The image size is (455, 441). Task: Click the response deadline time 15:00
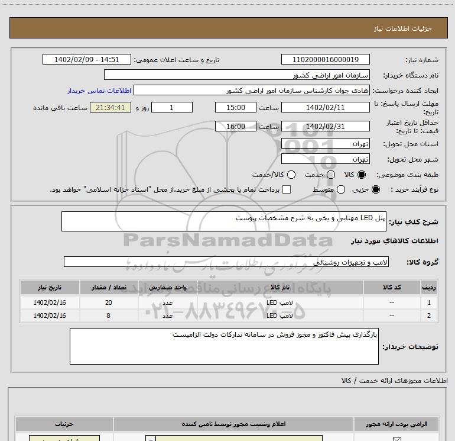[236, 107]
